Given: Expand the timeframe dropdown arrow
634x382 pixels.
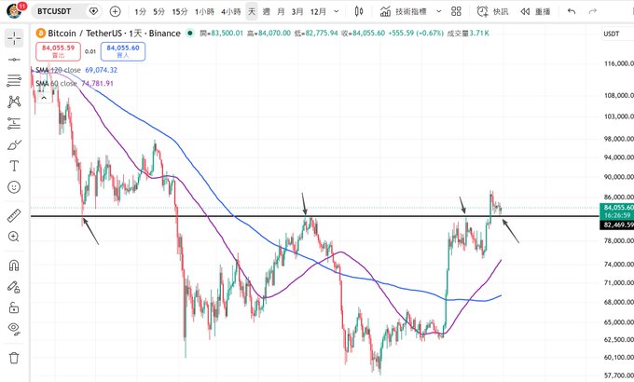Looking at the screenshot, I should [x=337, y=12].
